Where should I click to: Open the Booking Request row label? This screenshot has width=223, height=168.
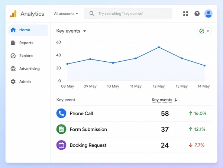click(x=88, y=145)
